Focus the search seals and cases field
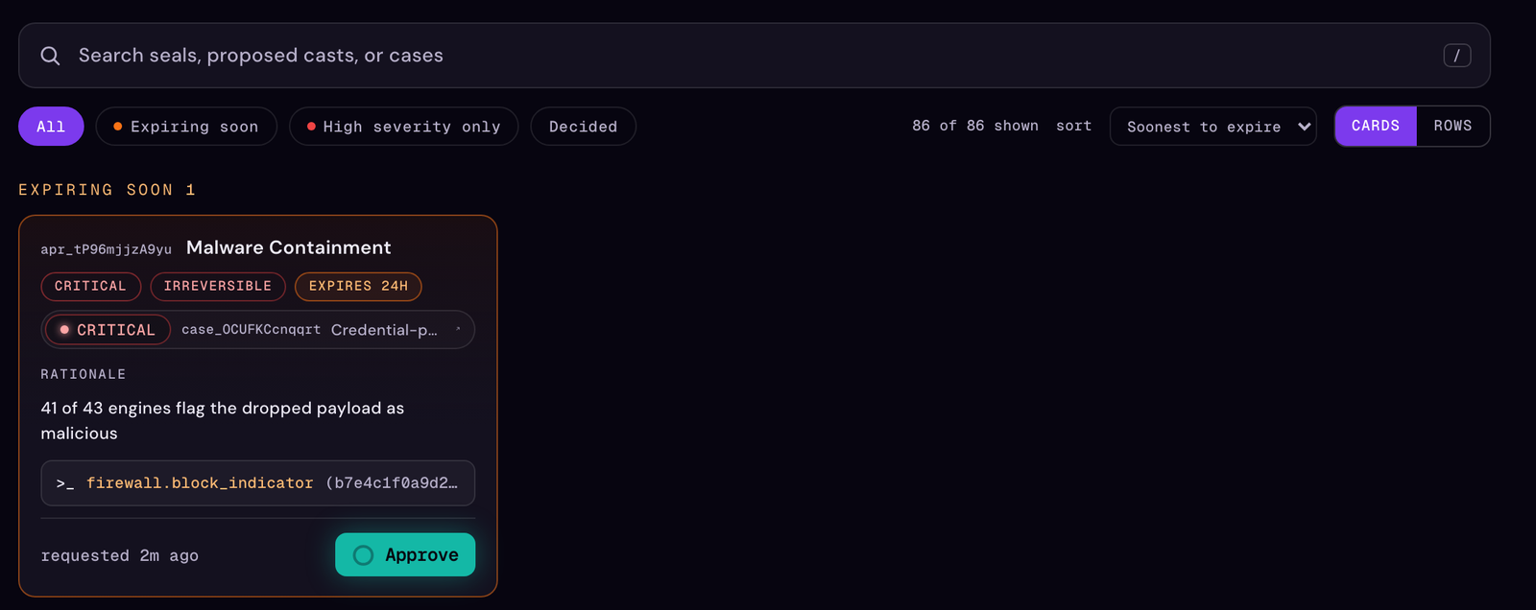Viewport: 1536px width, 610px height. (x=754, y=56)
